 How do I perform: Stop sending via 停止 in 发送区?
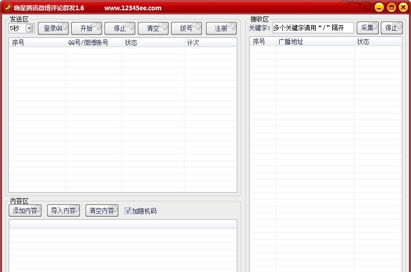pyautogui.click(x=120, y=28)
